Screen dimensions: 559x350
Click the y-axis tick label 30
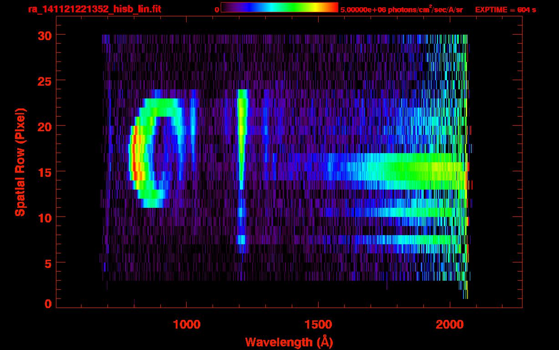pyautogui.click(x=44, y=35)
